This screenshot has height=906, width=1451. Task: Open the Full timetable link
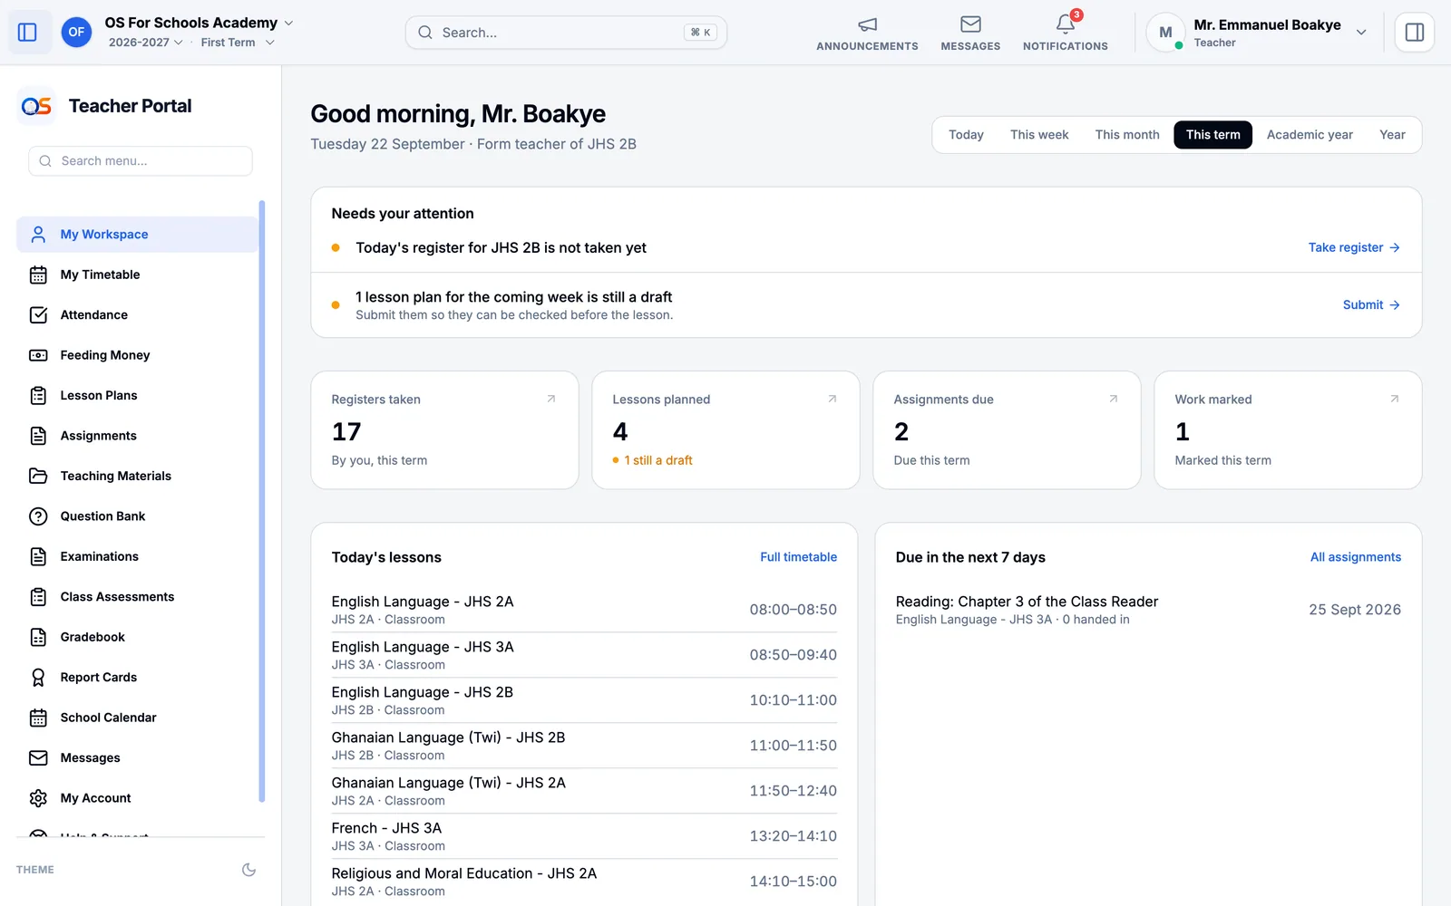(x=798, y=557)
